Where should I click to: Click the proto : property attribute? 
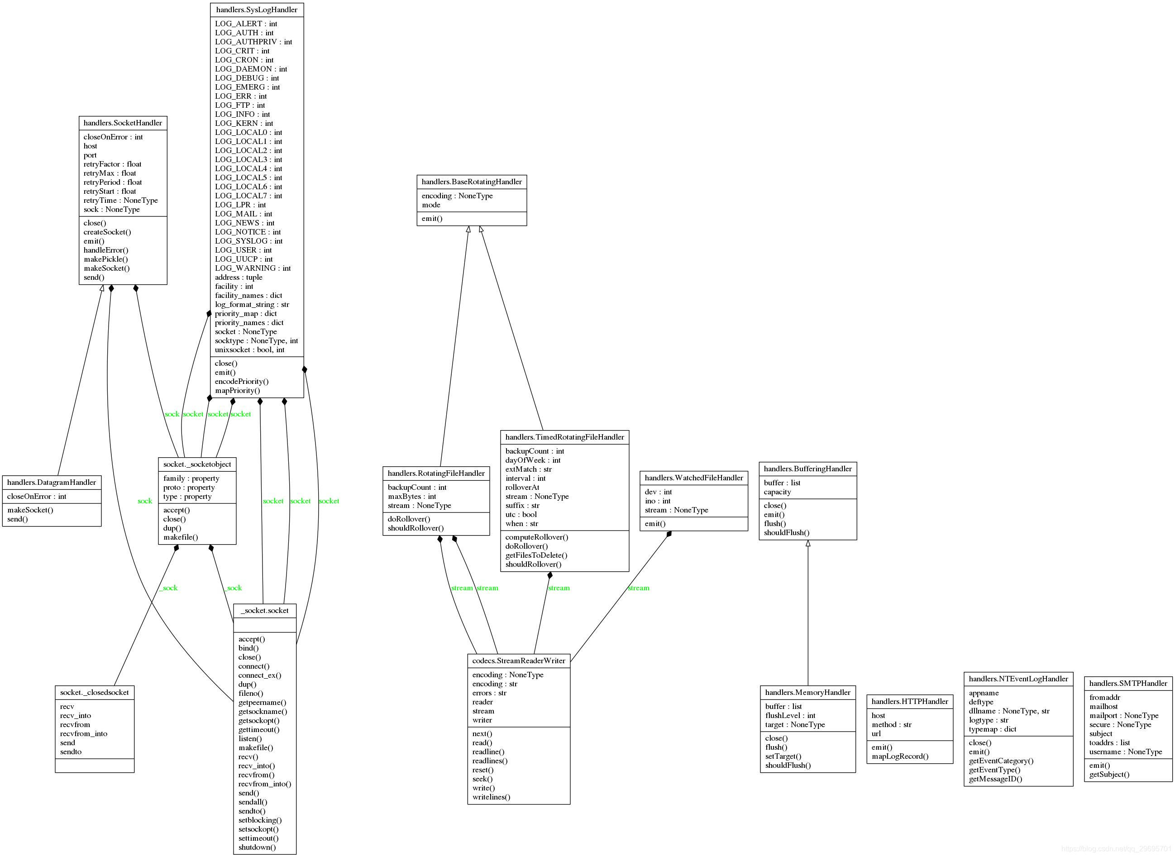[189, 488]
